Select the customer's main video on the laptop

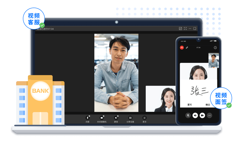(x=116, y=73)
